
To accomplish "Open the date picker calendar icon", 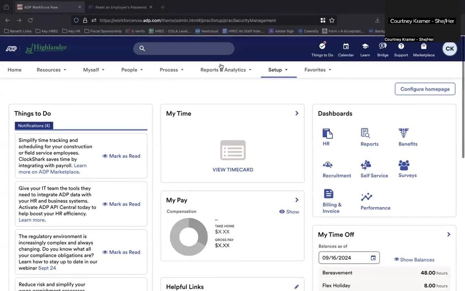I will [373, 258].
